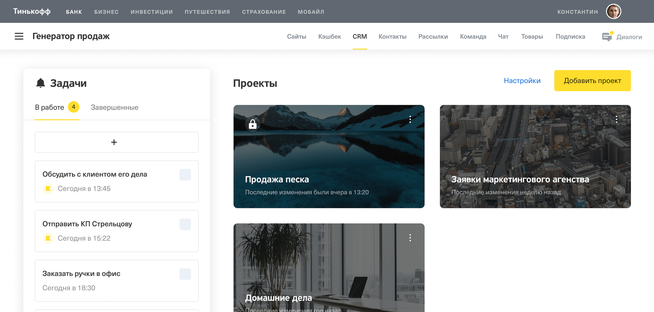Click Последние изменения неделю назад text
The height and width of the screenshot is (312, 654).
[x=506, y=192]
